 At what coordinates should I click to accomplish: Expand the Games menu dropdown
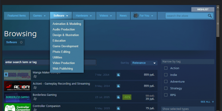tap(39, 16)
